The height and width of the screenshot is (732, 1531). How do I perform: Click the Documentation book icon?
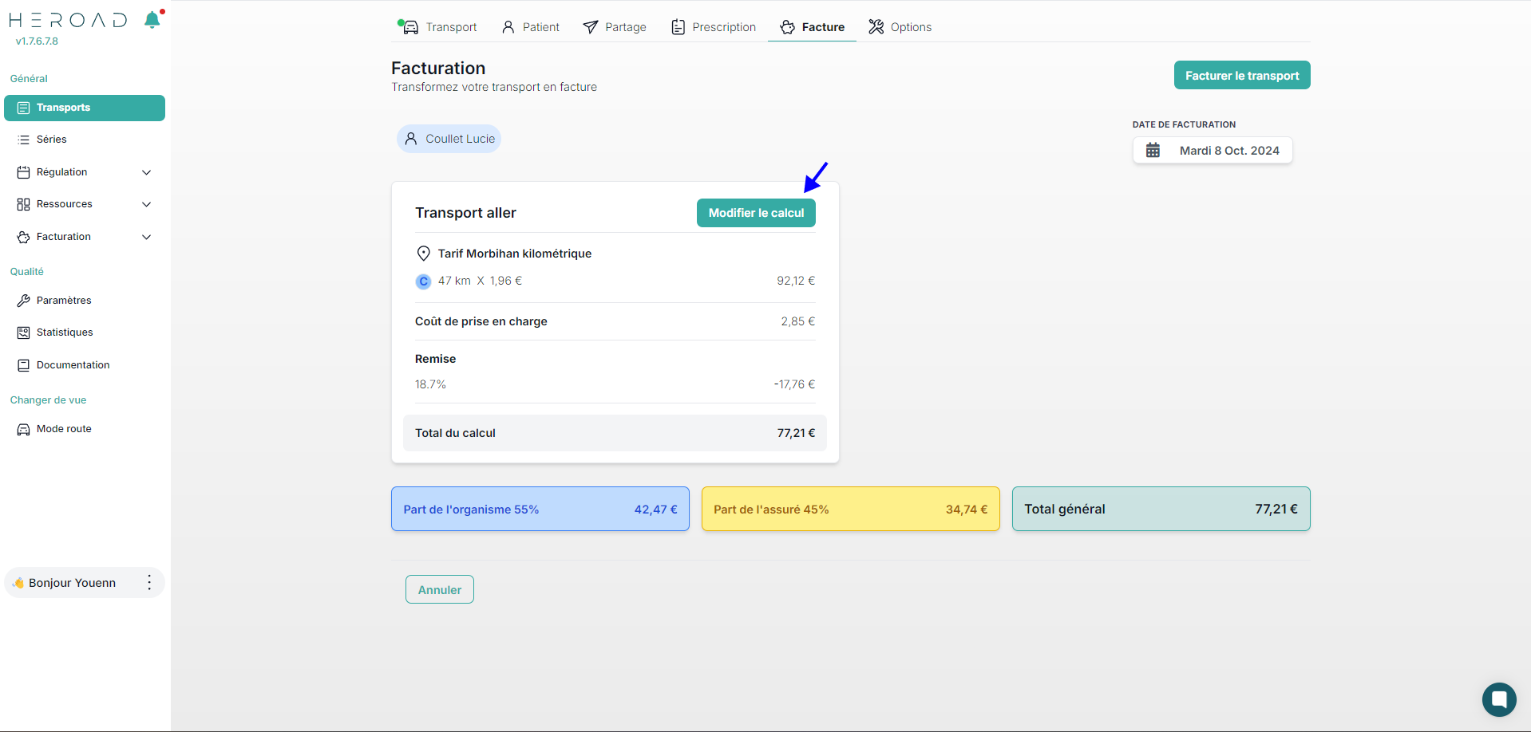click(24, 365)
